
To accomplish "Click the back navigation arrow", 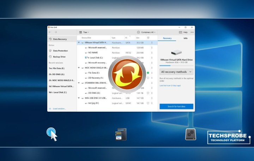I will tap(50, 32).
